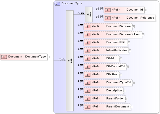The height and width of the screenshot is (114, 160).
Task: Click the nested sequence compositor icon
Action: 89,14
